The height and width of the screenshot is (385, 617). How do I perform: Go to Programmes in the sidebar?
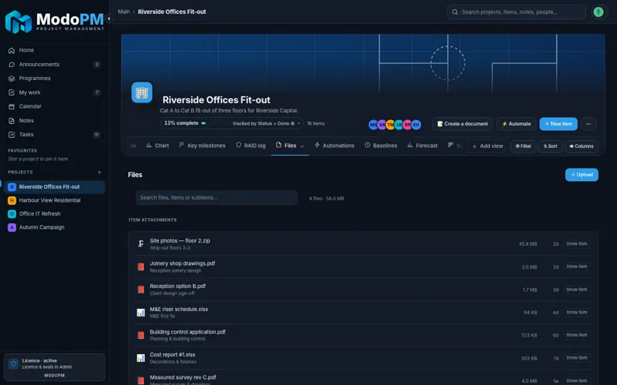54,79
